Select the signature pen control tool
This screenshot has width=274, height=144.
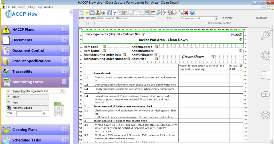tap(164, 13)
